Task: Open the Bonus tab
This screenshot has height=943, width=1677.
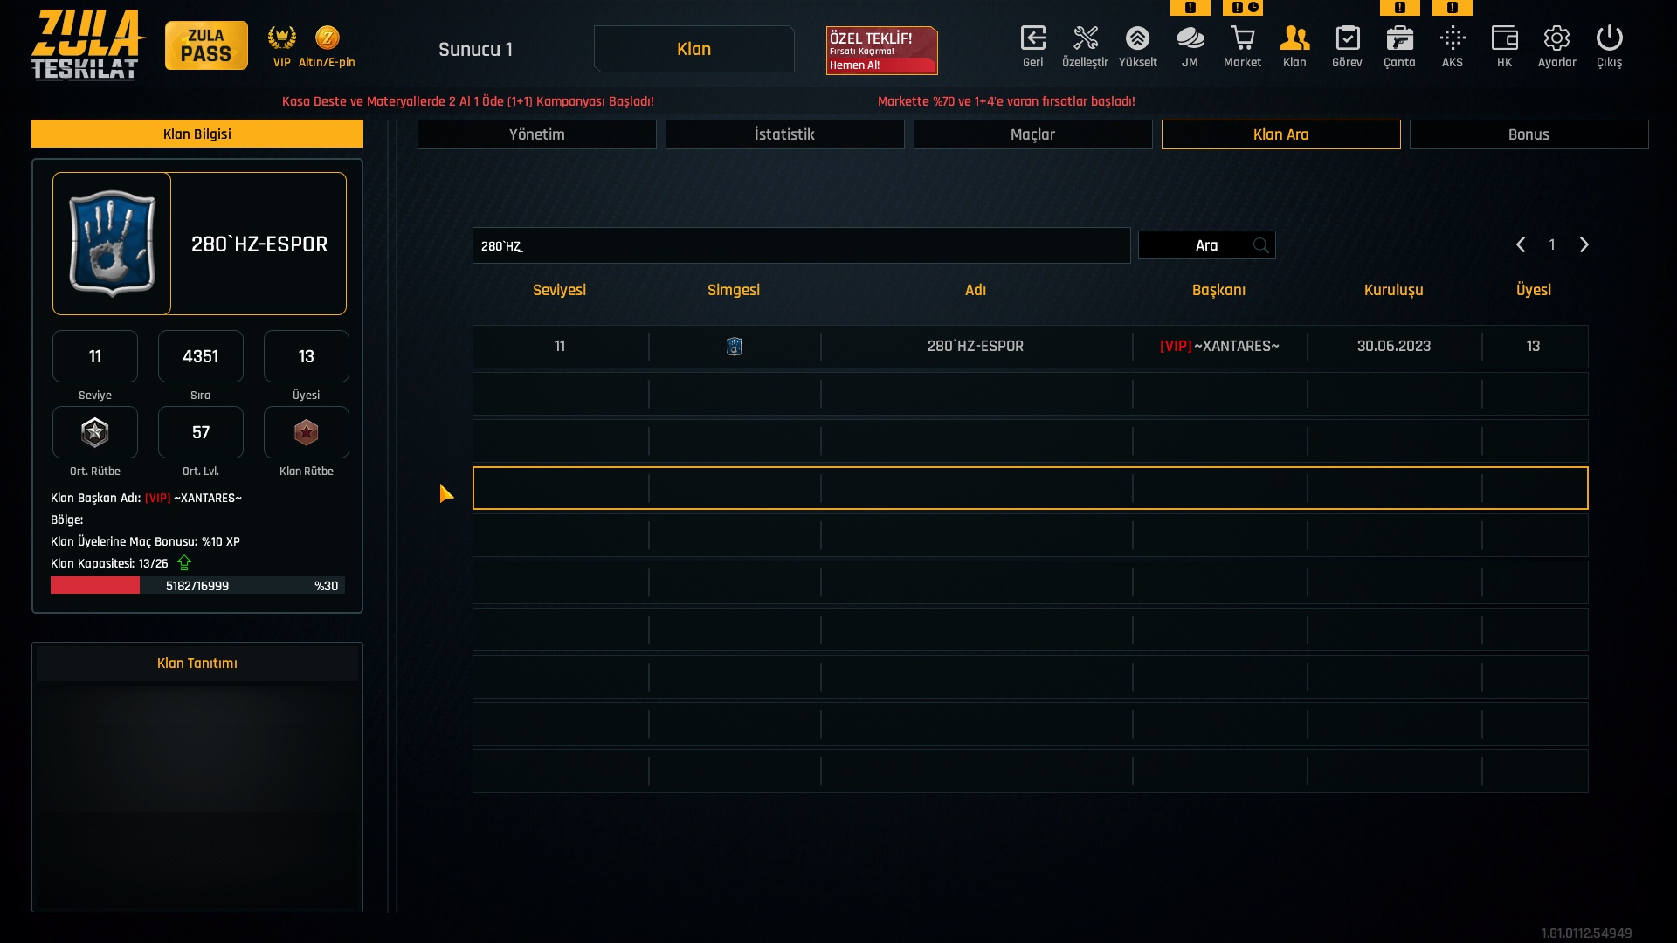Action: point(1529,134)
